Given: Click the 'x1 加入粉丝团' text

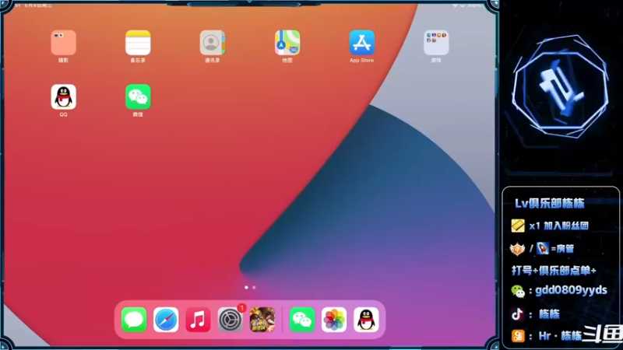Looking at the screenshot, I should pyautogui.click(x=558, y=226).
